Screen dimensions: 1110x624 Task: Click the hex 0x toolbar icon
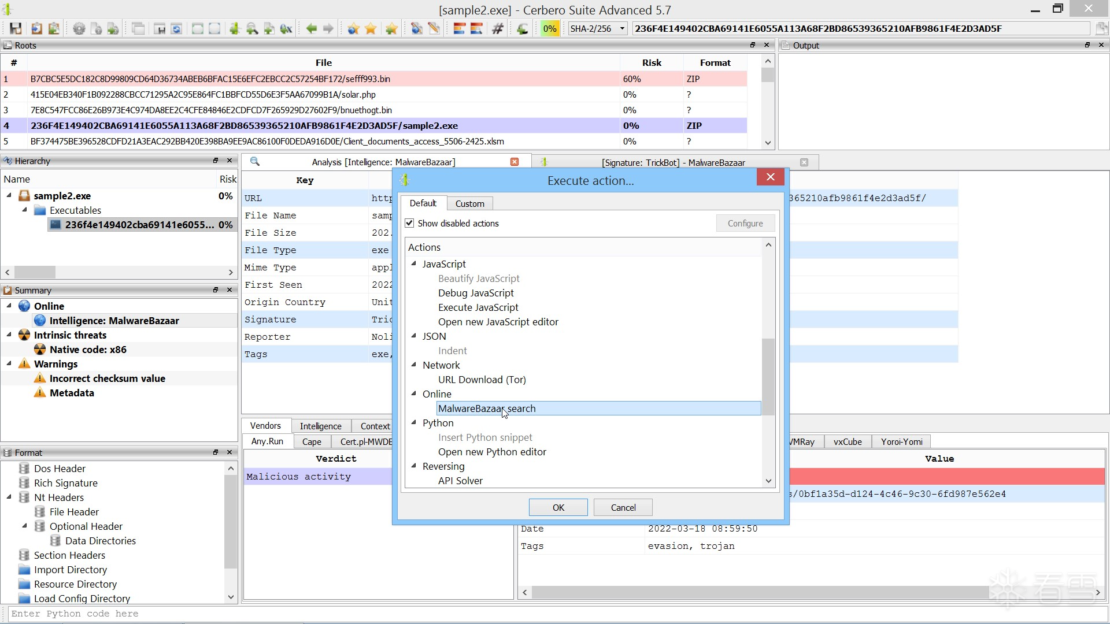point(286,28)
